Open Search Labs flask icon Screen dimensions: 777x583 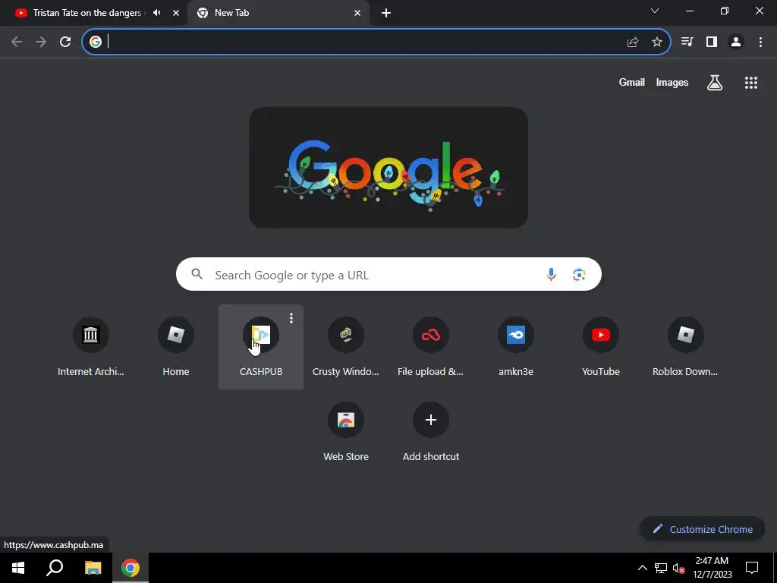click(x=715, y=83)
